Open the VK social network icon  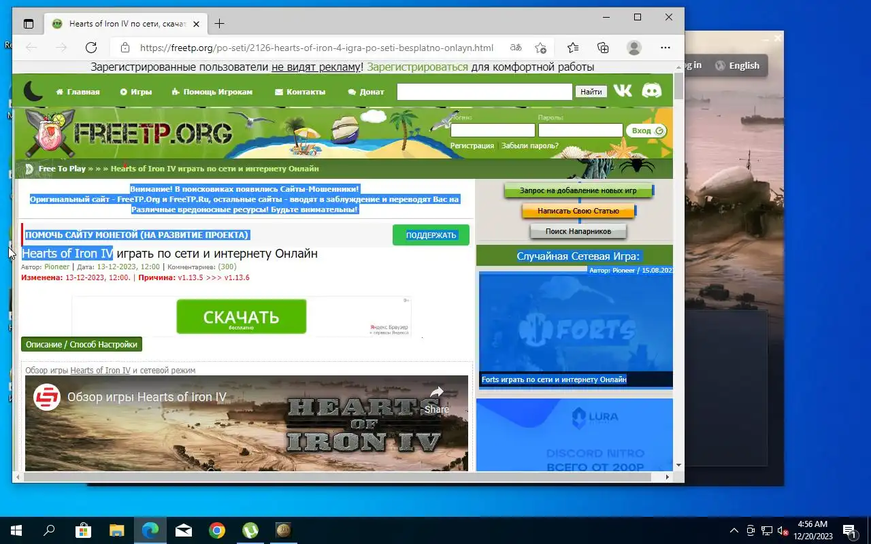[622, 91]
